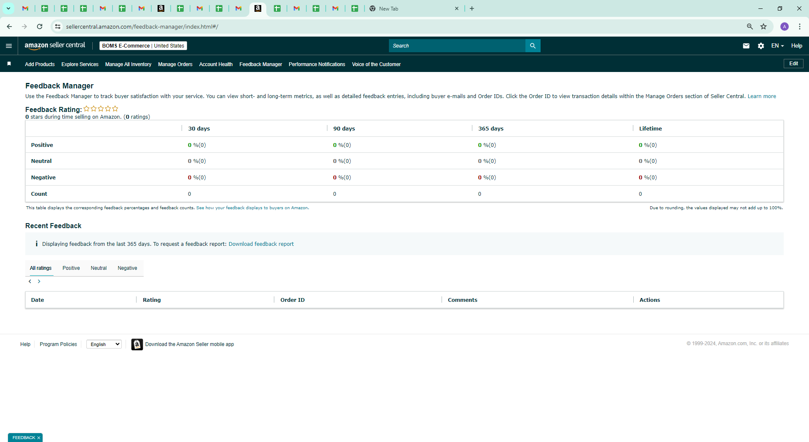Image resolution: width=809 pixels, height=442 pixels.
Task: Select the Neutral feedback tab
Action: pos(99,268)
